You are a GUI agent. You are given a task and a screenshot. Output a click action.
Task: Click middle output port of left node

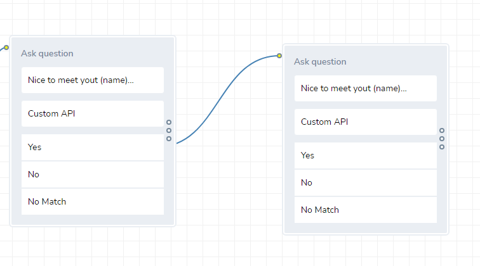click(x=169, y=130)
